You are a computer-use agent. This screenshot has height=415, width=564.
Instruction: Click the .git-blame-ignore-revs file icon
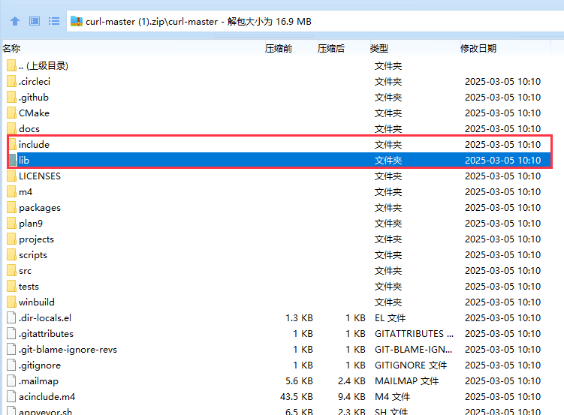[x=11, y=349]
